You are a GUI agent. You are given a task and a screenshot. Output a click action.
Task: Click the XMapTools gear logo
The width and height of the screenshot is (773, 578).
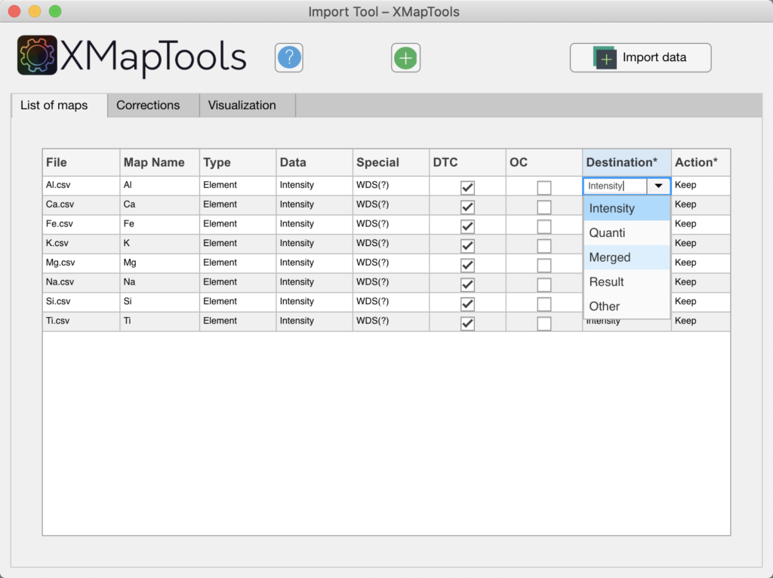coord(37,55)
